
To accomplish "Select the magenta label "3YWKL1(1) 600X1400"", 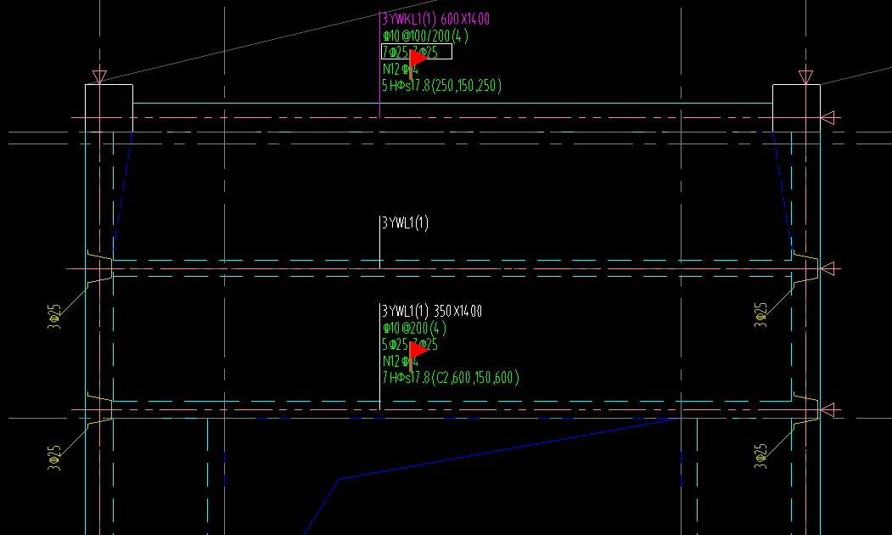I will click(435, 20).
